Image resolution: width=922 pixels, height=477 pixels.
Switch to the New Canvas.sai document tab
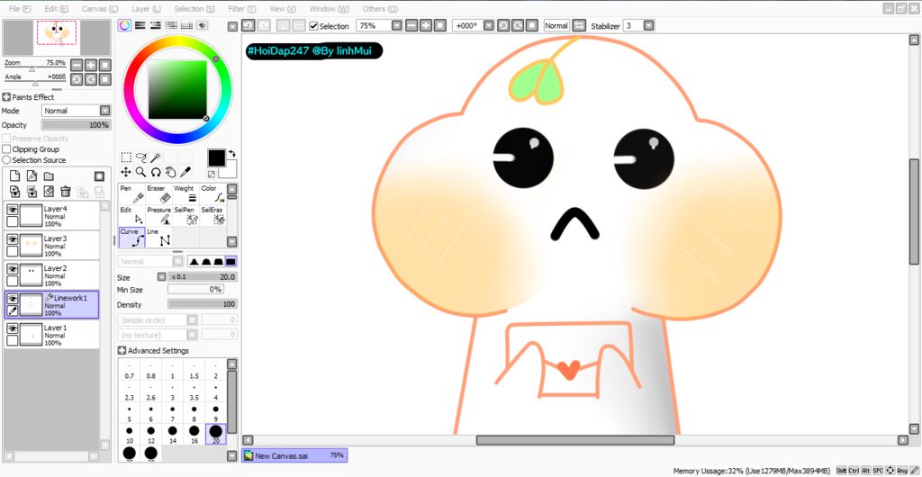294,455
